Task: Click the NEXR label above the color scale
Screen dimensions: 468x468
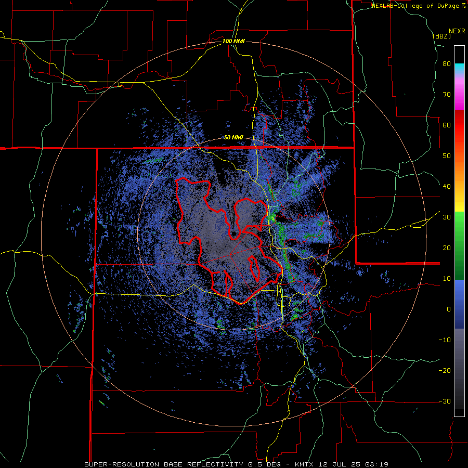Action: click(x=457, y=31)
